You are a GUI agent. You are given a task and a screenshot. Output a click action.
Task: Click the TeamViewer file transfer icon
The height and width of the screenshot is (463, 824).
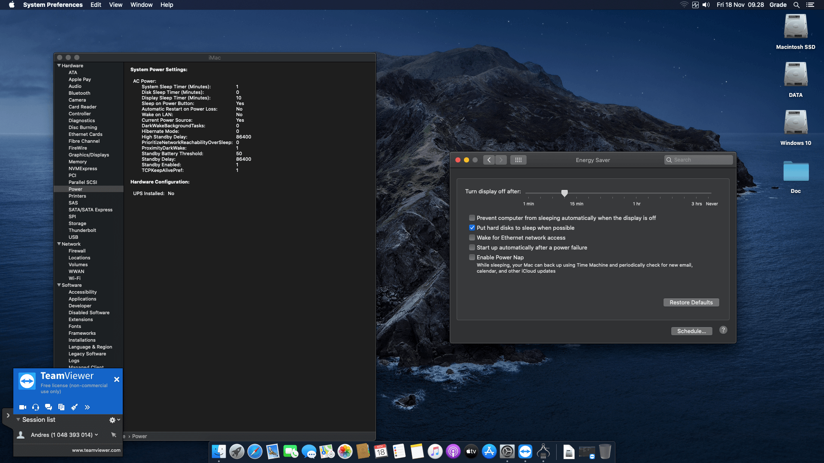61,407
